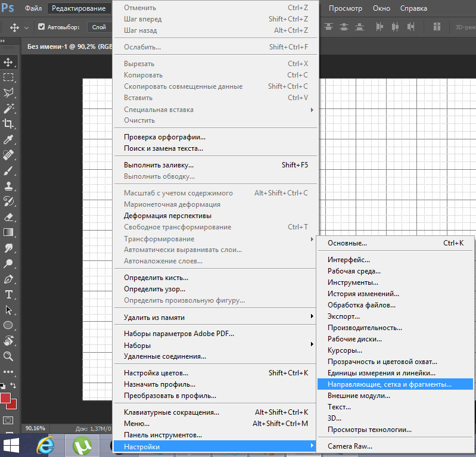Expand the Трансформирование submenu
Screen dimensions: 476x457
pos(216,239)
